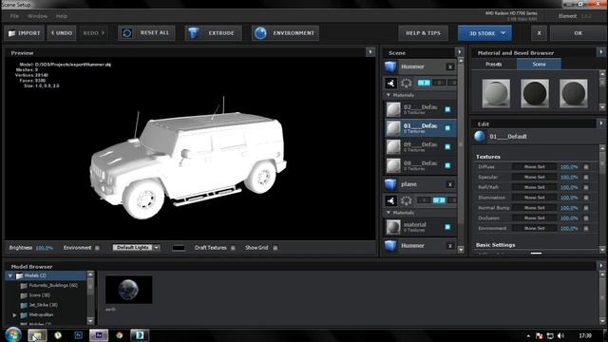Click the Refl/Refr 100.0% value
The height and width of the screenshot is (342, 608).
pyautogui.click(x=569, y=187)
